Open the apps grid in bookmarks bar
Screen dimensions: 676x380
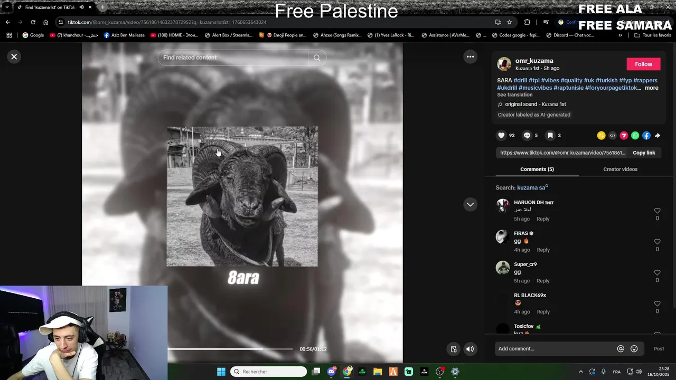(x=9, y=35)
